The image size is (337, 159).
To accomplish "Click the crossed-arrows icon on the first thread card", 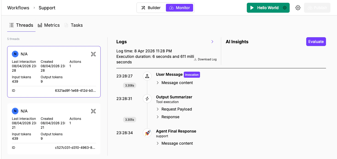I will click(93, 54).
